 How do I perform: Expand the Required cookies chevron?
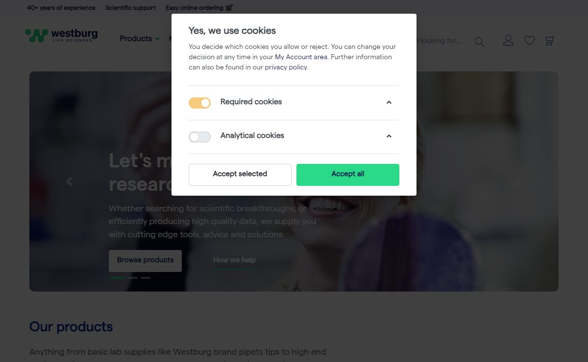[x=389, y=102]
